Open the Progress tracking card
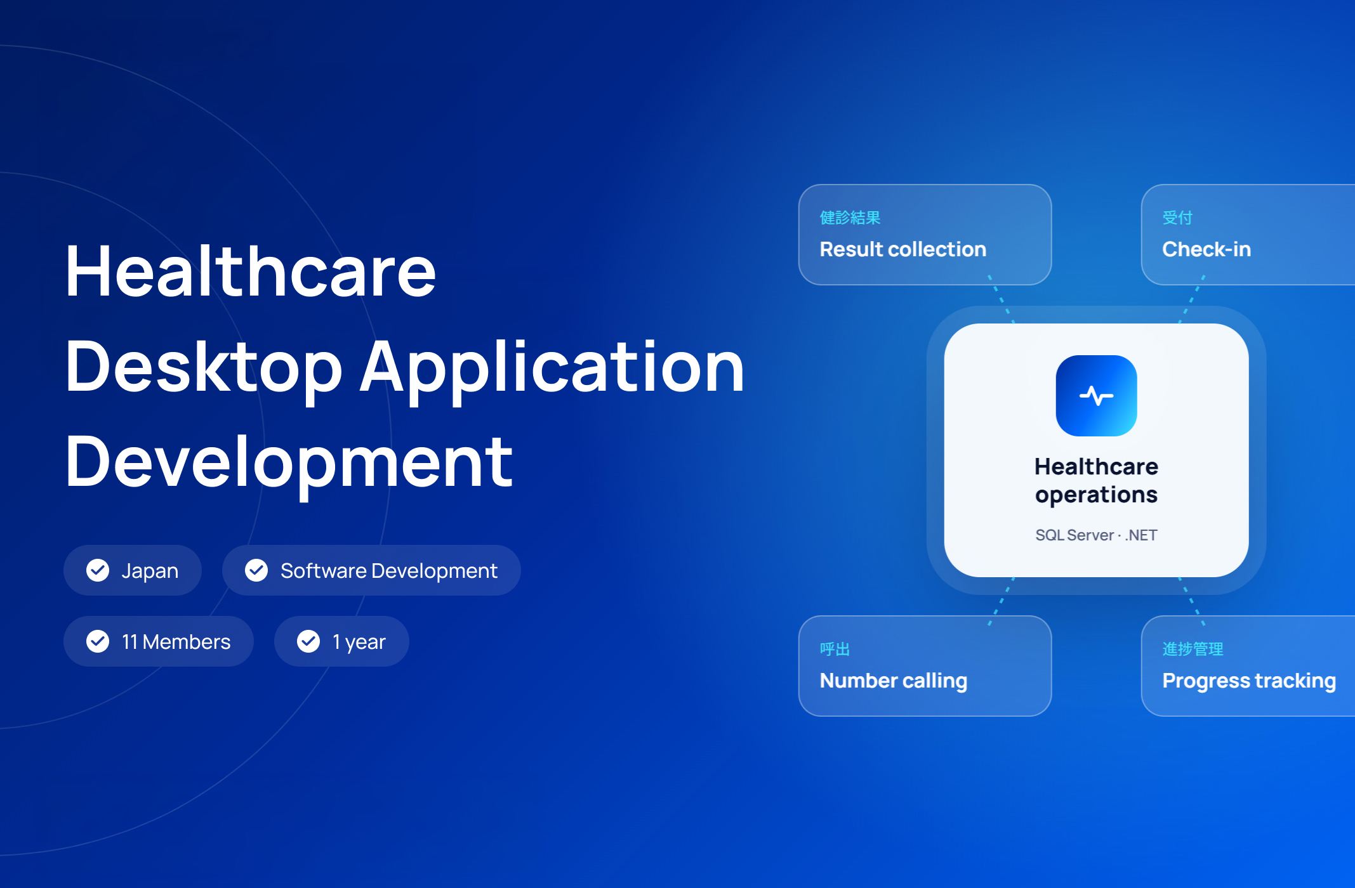This screenshot has height=888, width=1355. click(x=1248, y=666)
